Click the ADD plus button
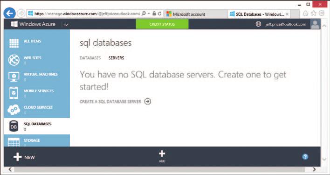This screenshot has width=330, height=175. (x=162, y=156)
